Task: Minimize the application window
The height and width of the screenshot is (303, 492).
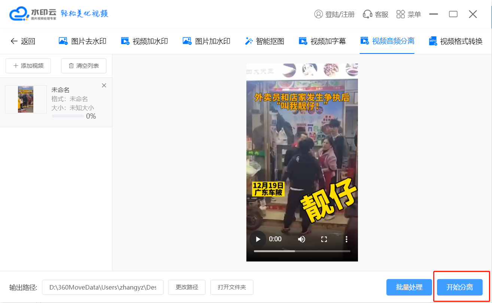Action: (434, 14)
